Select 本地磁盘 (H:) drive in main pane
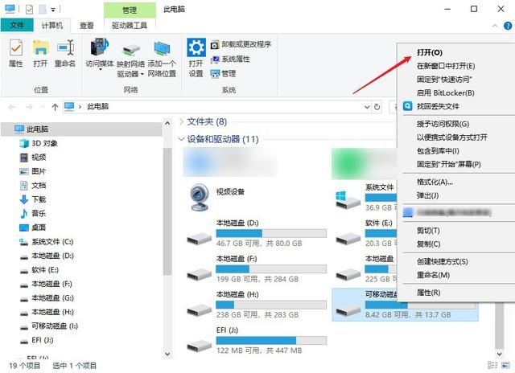 click(x=257, y=305)
